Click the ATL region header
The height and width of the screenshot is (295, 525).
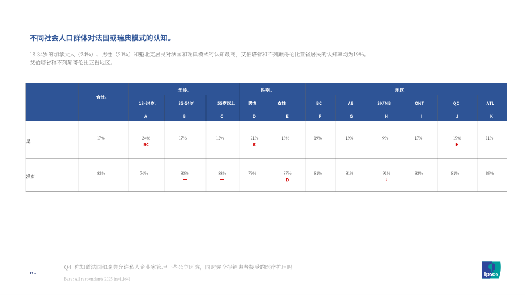click(x=490, y=103)
